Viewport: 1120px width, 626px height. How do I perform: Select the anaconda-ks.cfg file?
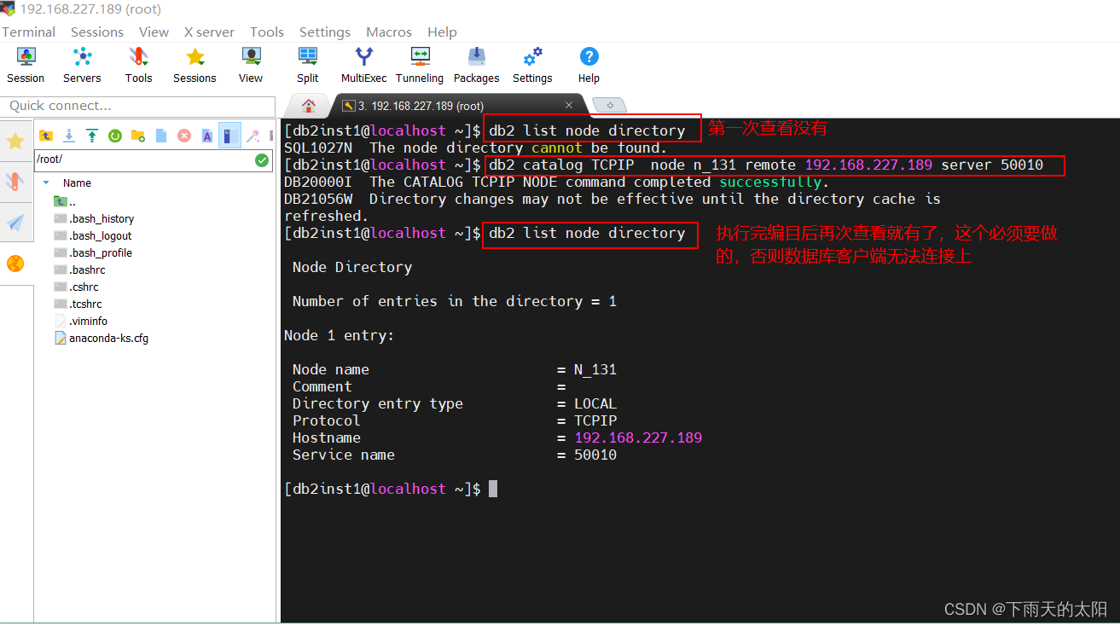tap(101, 339)
